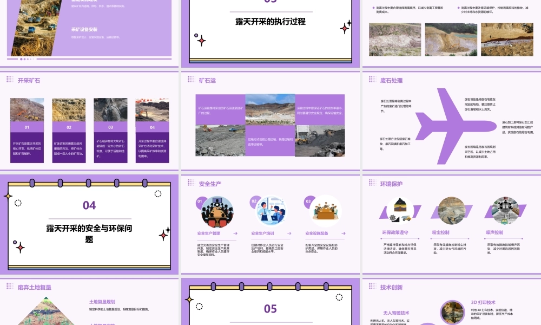
Task: Click the 土地复垦规划 heading
Action: (102, 302)
